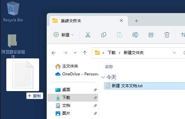Click the Copy icon in the toolbar
The image size is (185, 119).
coord(104,35)
